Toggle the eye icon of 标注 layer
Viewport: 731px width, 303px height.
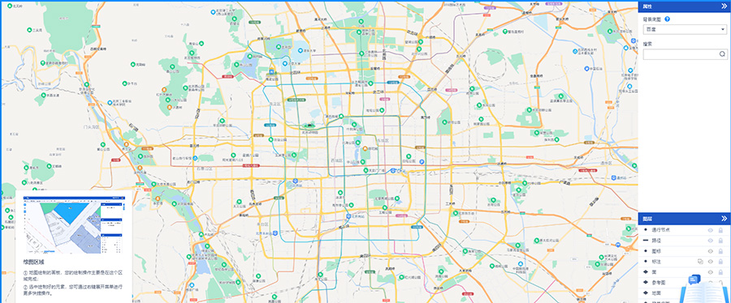tap(711, 262)
